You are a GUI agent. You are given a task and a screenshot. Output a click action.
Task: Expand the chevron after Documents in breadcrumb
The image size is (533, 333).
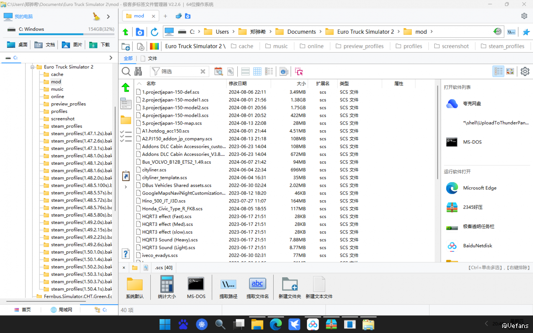click(x=321, y=32)
